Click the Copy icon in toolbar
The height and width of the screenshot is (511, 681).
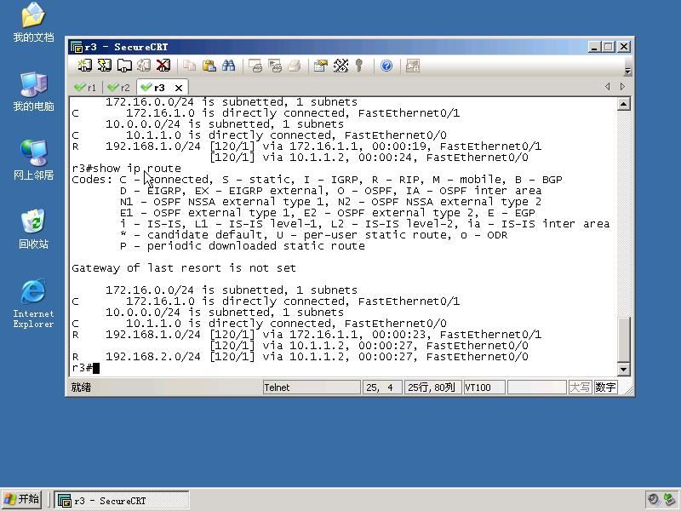pyautogui.click(x=189, y=66)
